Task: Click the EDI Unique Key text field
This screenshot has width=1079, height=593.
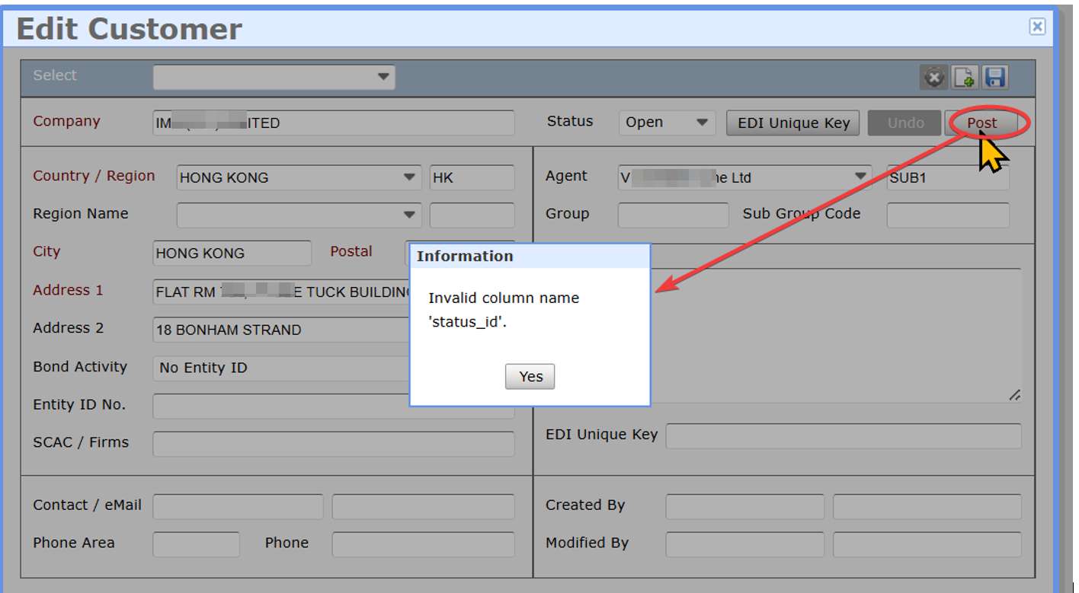Action: coord(844,436)
